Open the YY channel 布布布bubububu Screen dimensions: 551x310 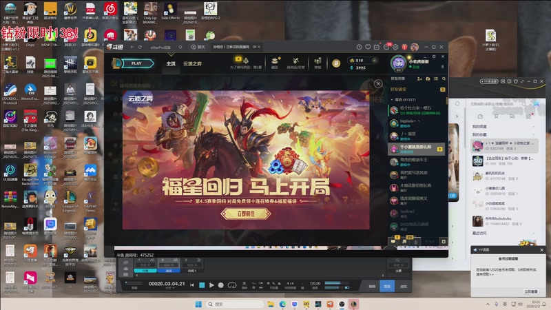(x=504, y=220)
